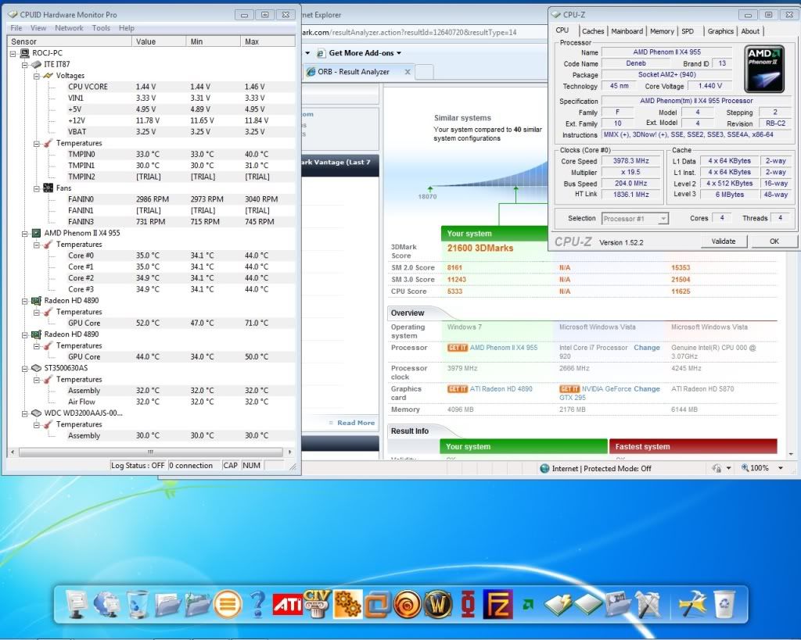
Task: Click the orange round menu icon in the dock
Action: 227,604
